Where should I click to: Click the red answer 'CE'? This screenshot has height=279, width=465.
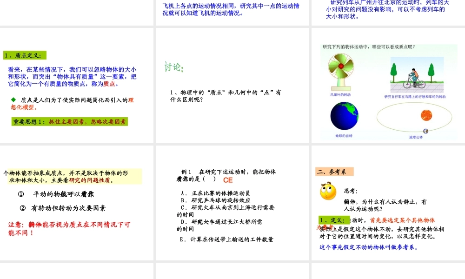[228, 180]
